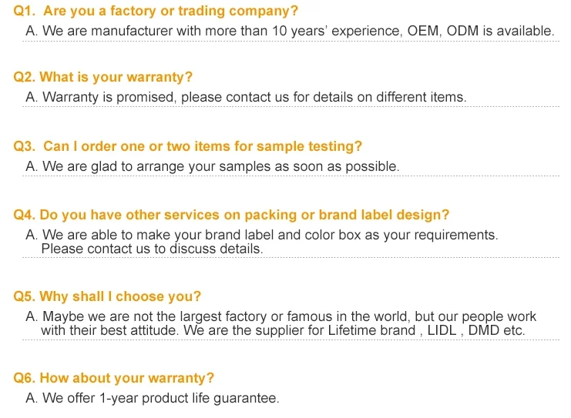Screen dimensions: 571x418
Task: Click the answer about arranging your samples
Action: point(212,166)
